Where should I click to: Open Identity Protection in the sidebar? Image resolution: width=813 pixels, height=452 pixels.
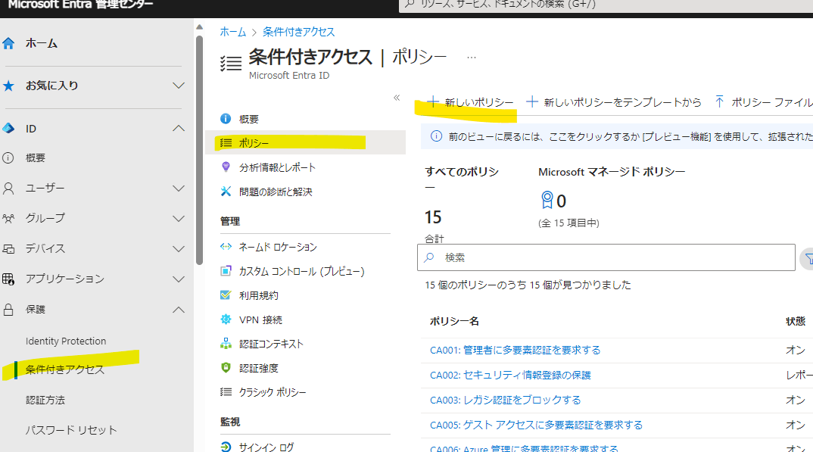(66, 341)
